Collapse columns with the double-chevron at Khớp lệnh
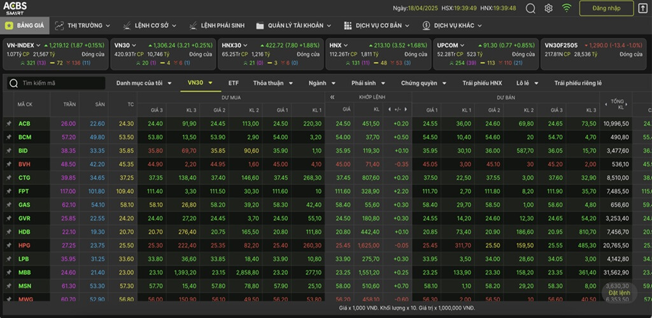652x318 pixels. click(x=332, y=97)
